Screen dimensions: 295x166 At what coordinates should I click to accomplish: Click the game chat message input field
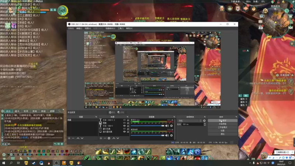click(x=31, y=144)
